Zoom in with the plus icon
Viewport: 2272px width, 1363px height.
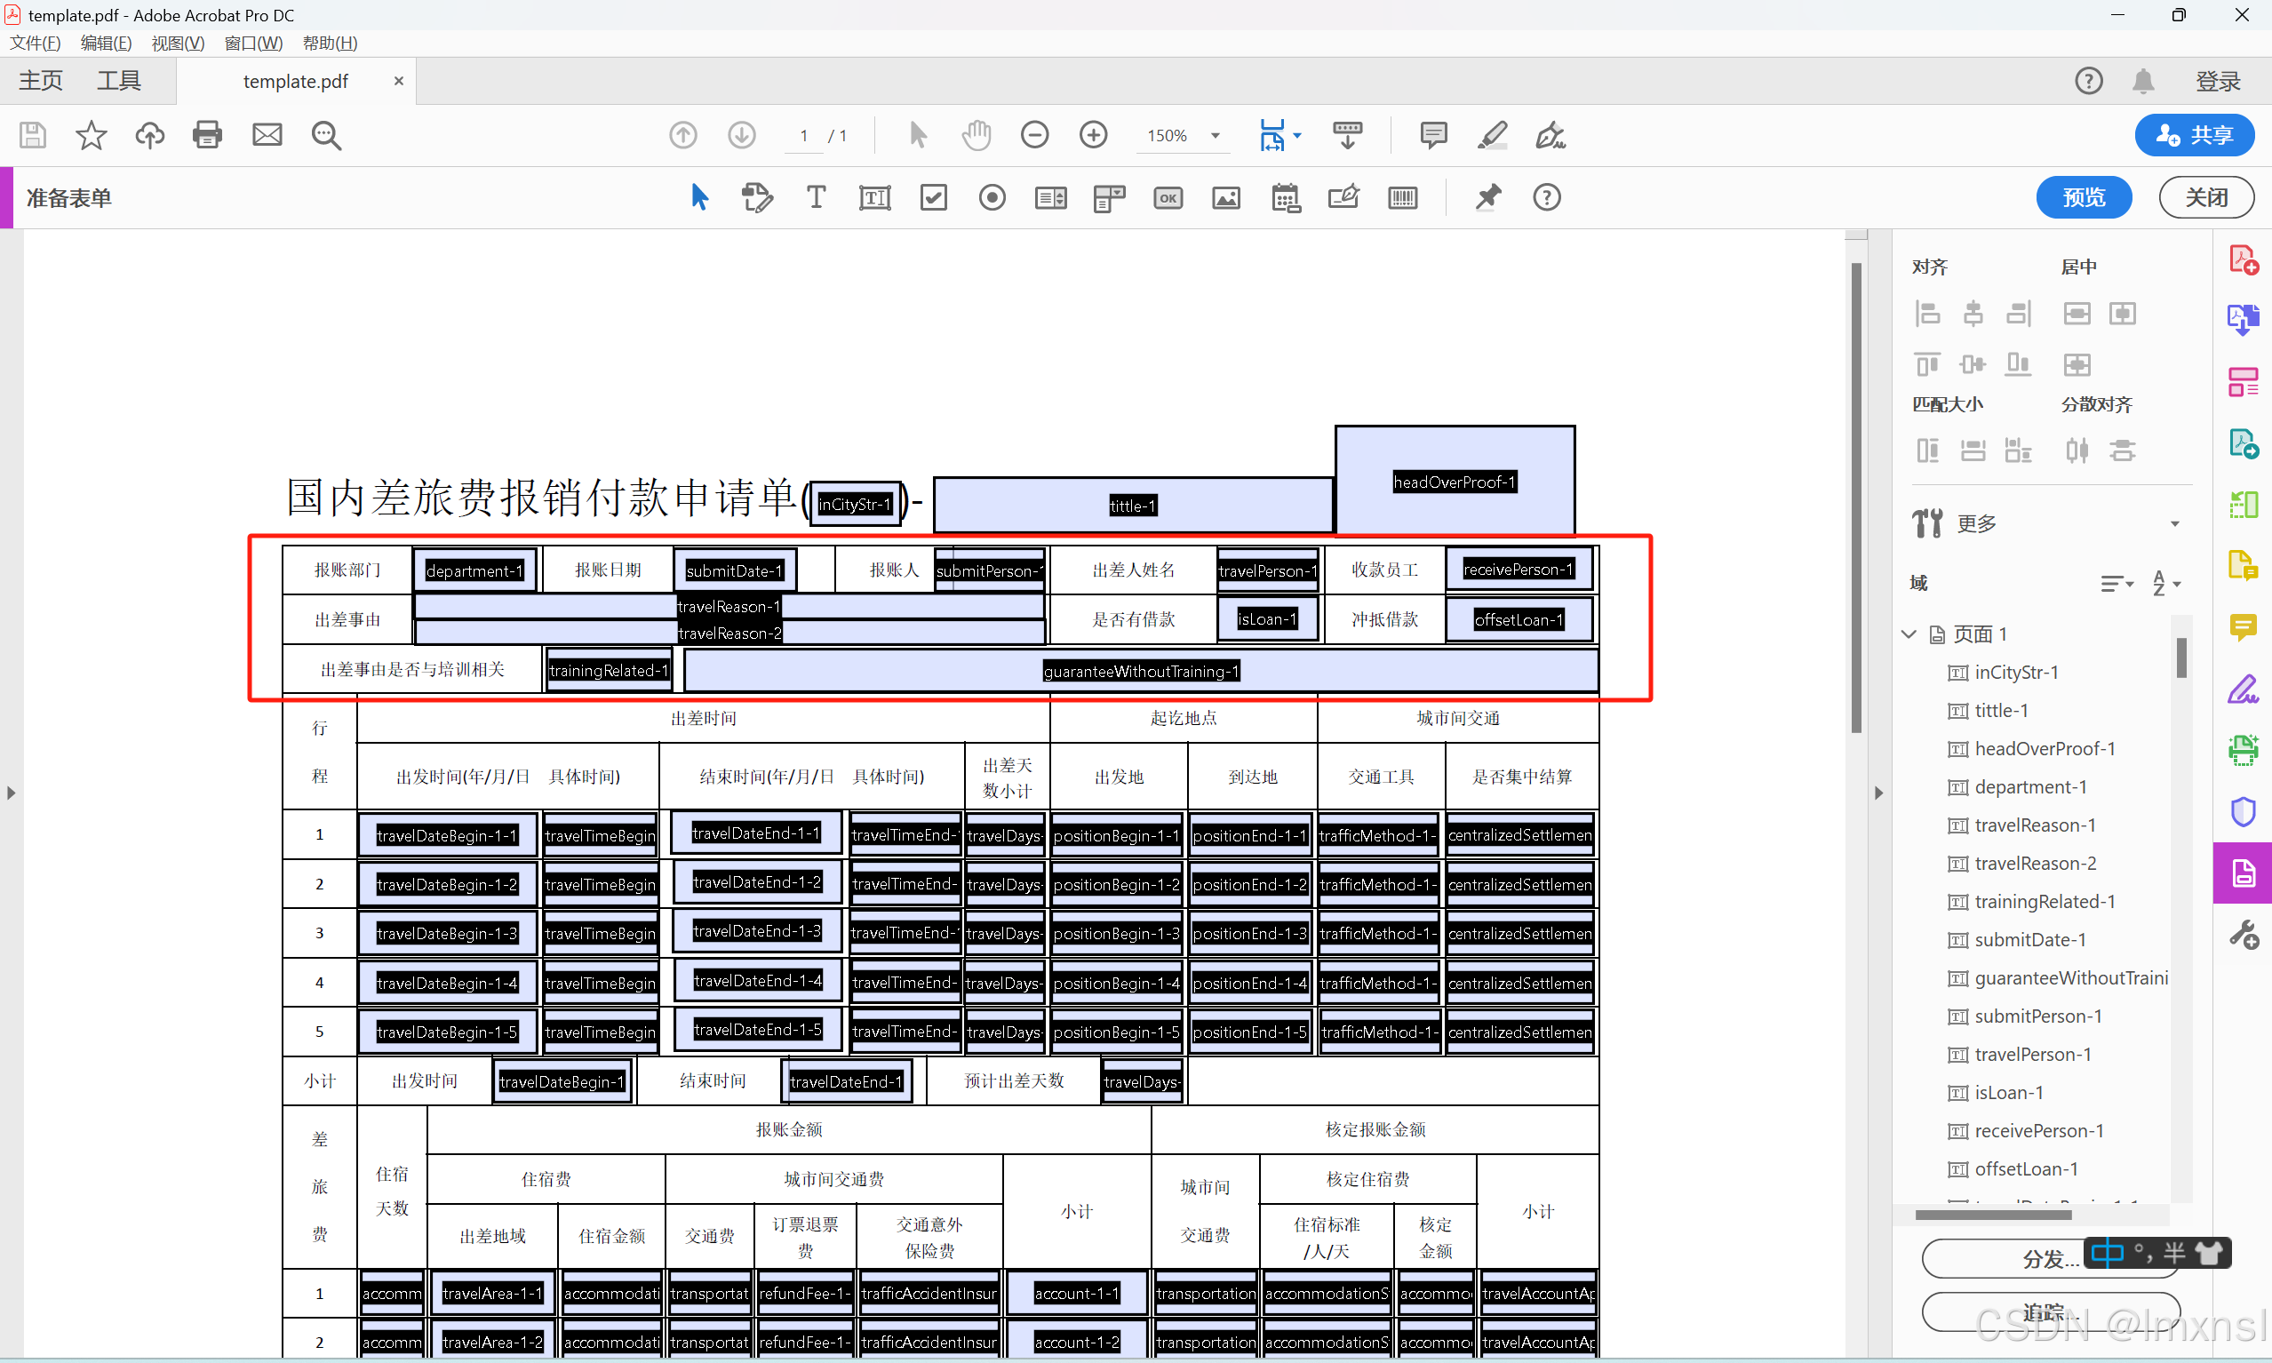pos(1093,135)
